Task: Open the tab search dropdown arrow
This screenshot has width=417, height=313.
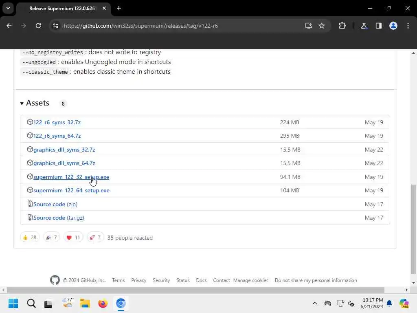Action: click(x=8, y=8)
